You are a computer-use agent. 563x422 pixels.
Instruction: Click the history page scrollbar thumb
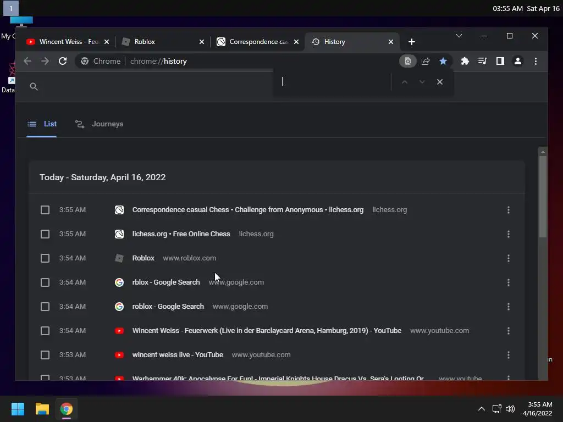pyautogui.click(x=543, y=197)
